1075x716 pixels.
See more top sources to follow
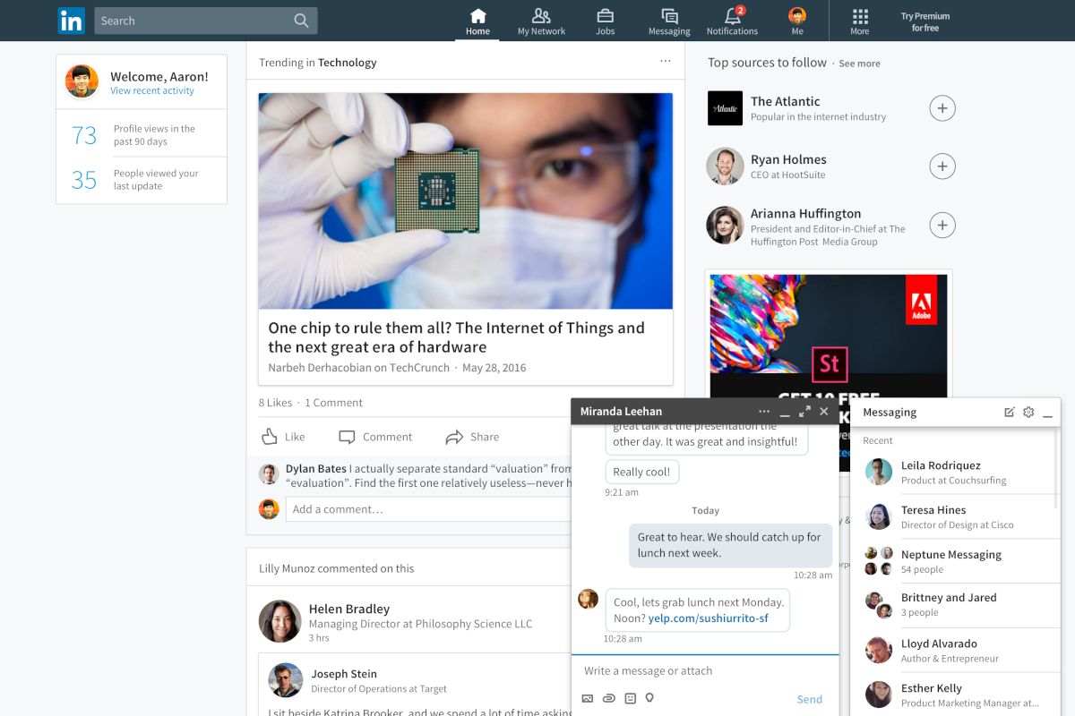pyautogui.click(x=859, y=64)
